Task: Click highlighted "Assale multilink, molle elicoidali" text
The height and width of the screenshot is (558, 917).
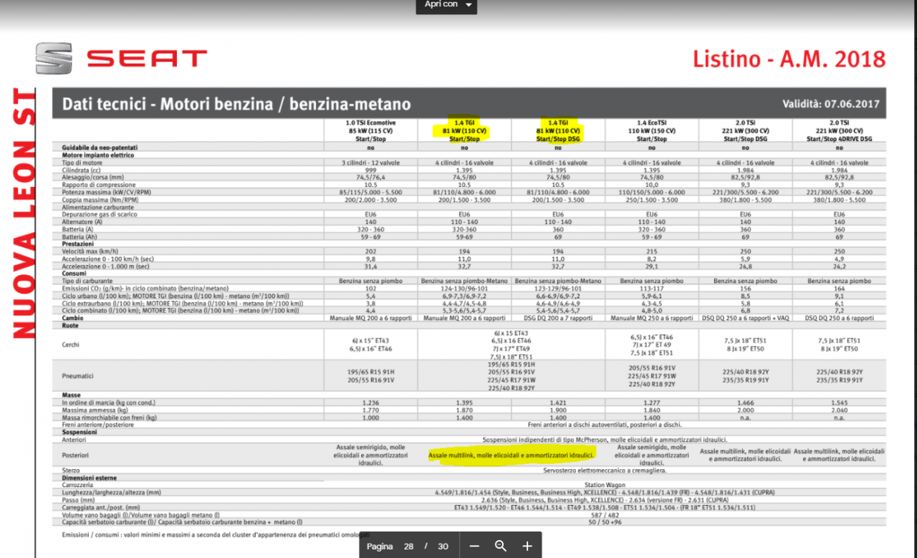Action: 512,455
